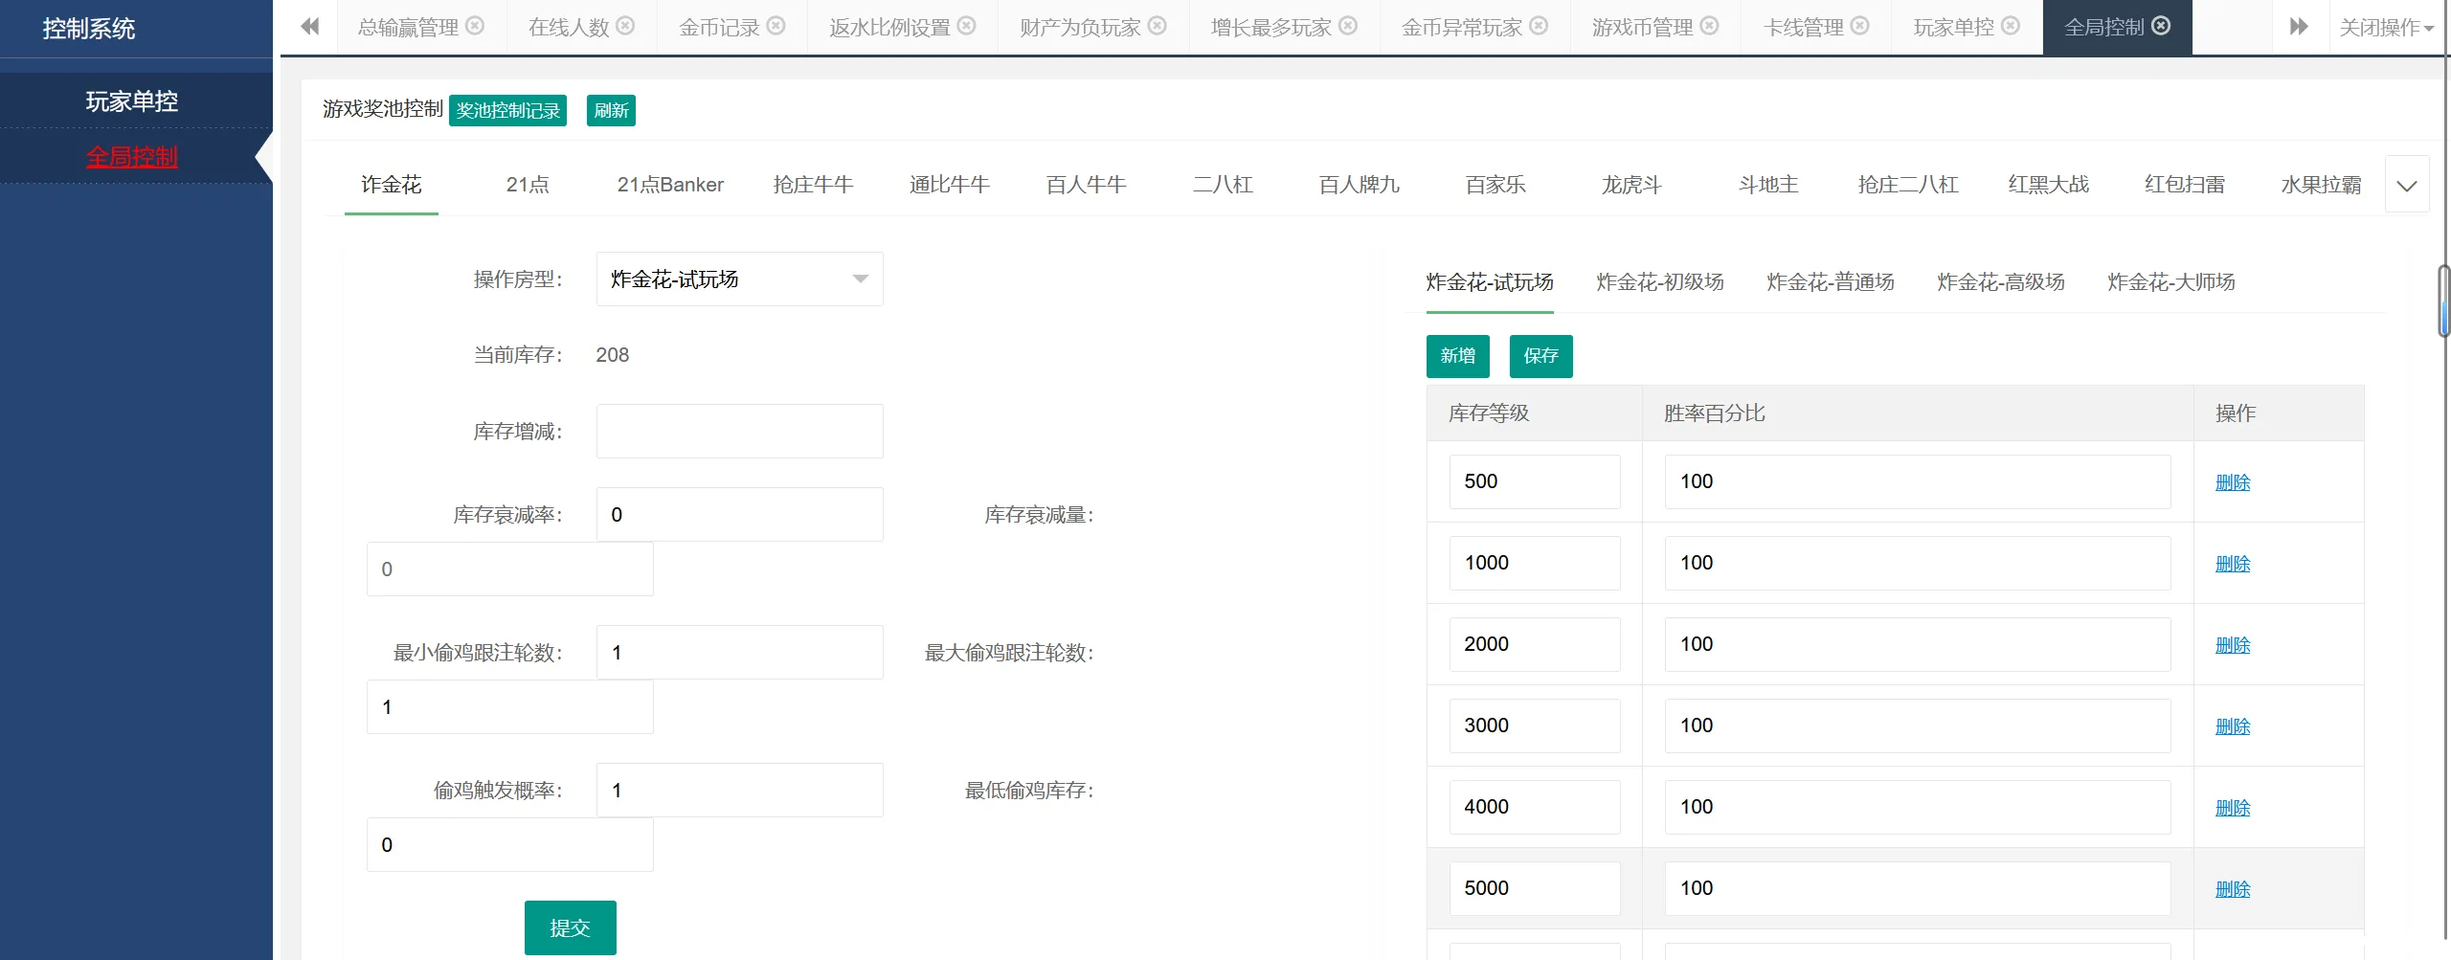Open the 关闭操作 dropdown menu

pos(2387,28)
